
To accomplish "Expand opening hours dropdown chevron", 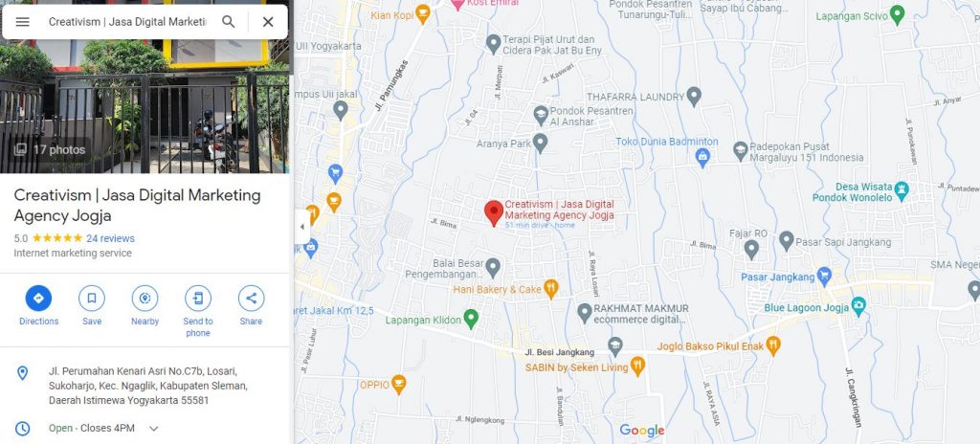I will coord(154,429).
